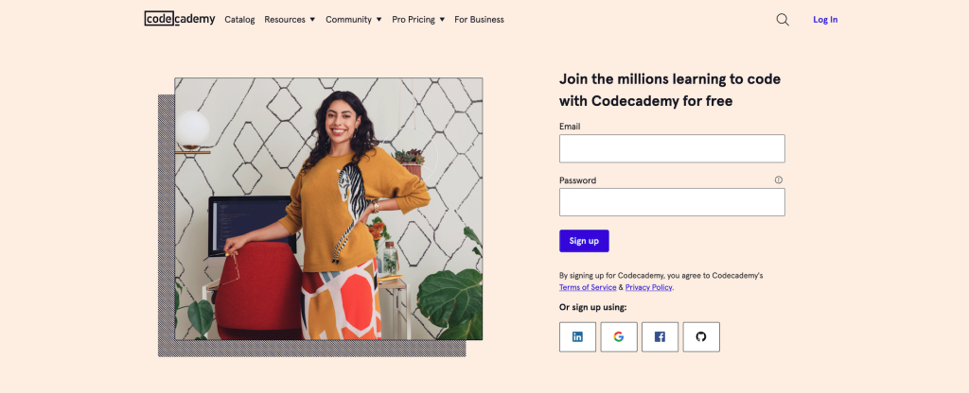Click the Log In link
The height and width of the screenshot is (393, 969).
click(825, 20)
